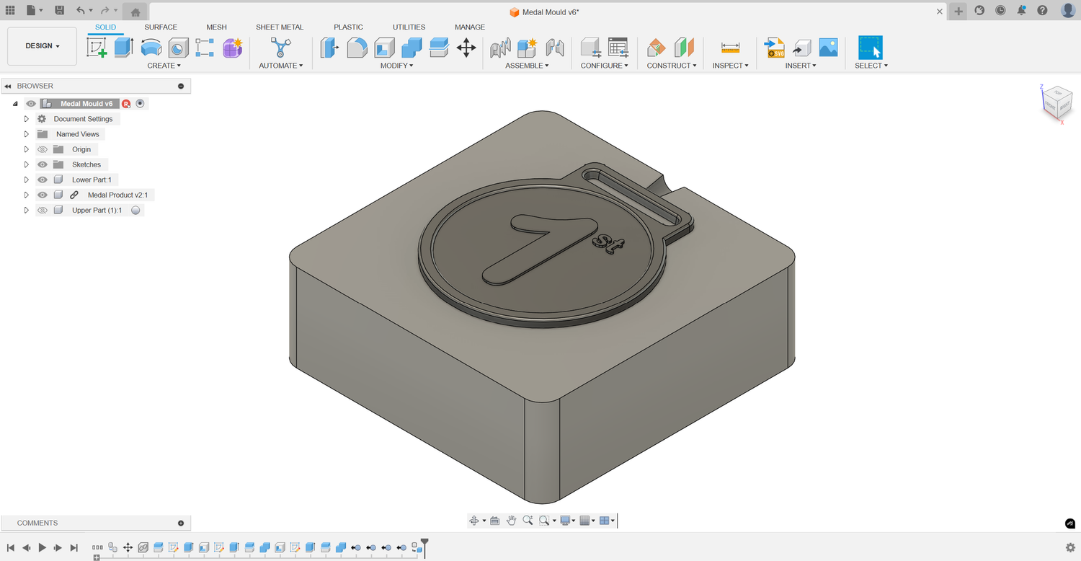Switch to the SURFACE tab

click(161, 27)
